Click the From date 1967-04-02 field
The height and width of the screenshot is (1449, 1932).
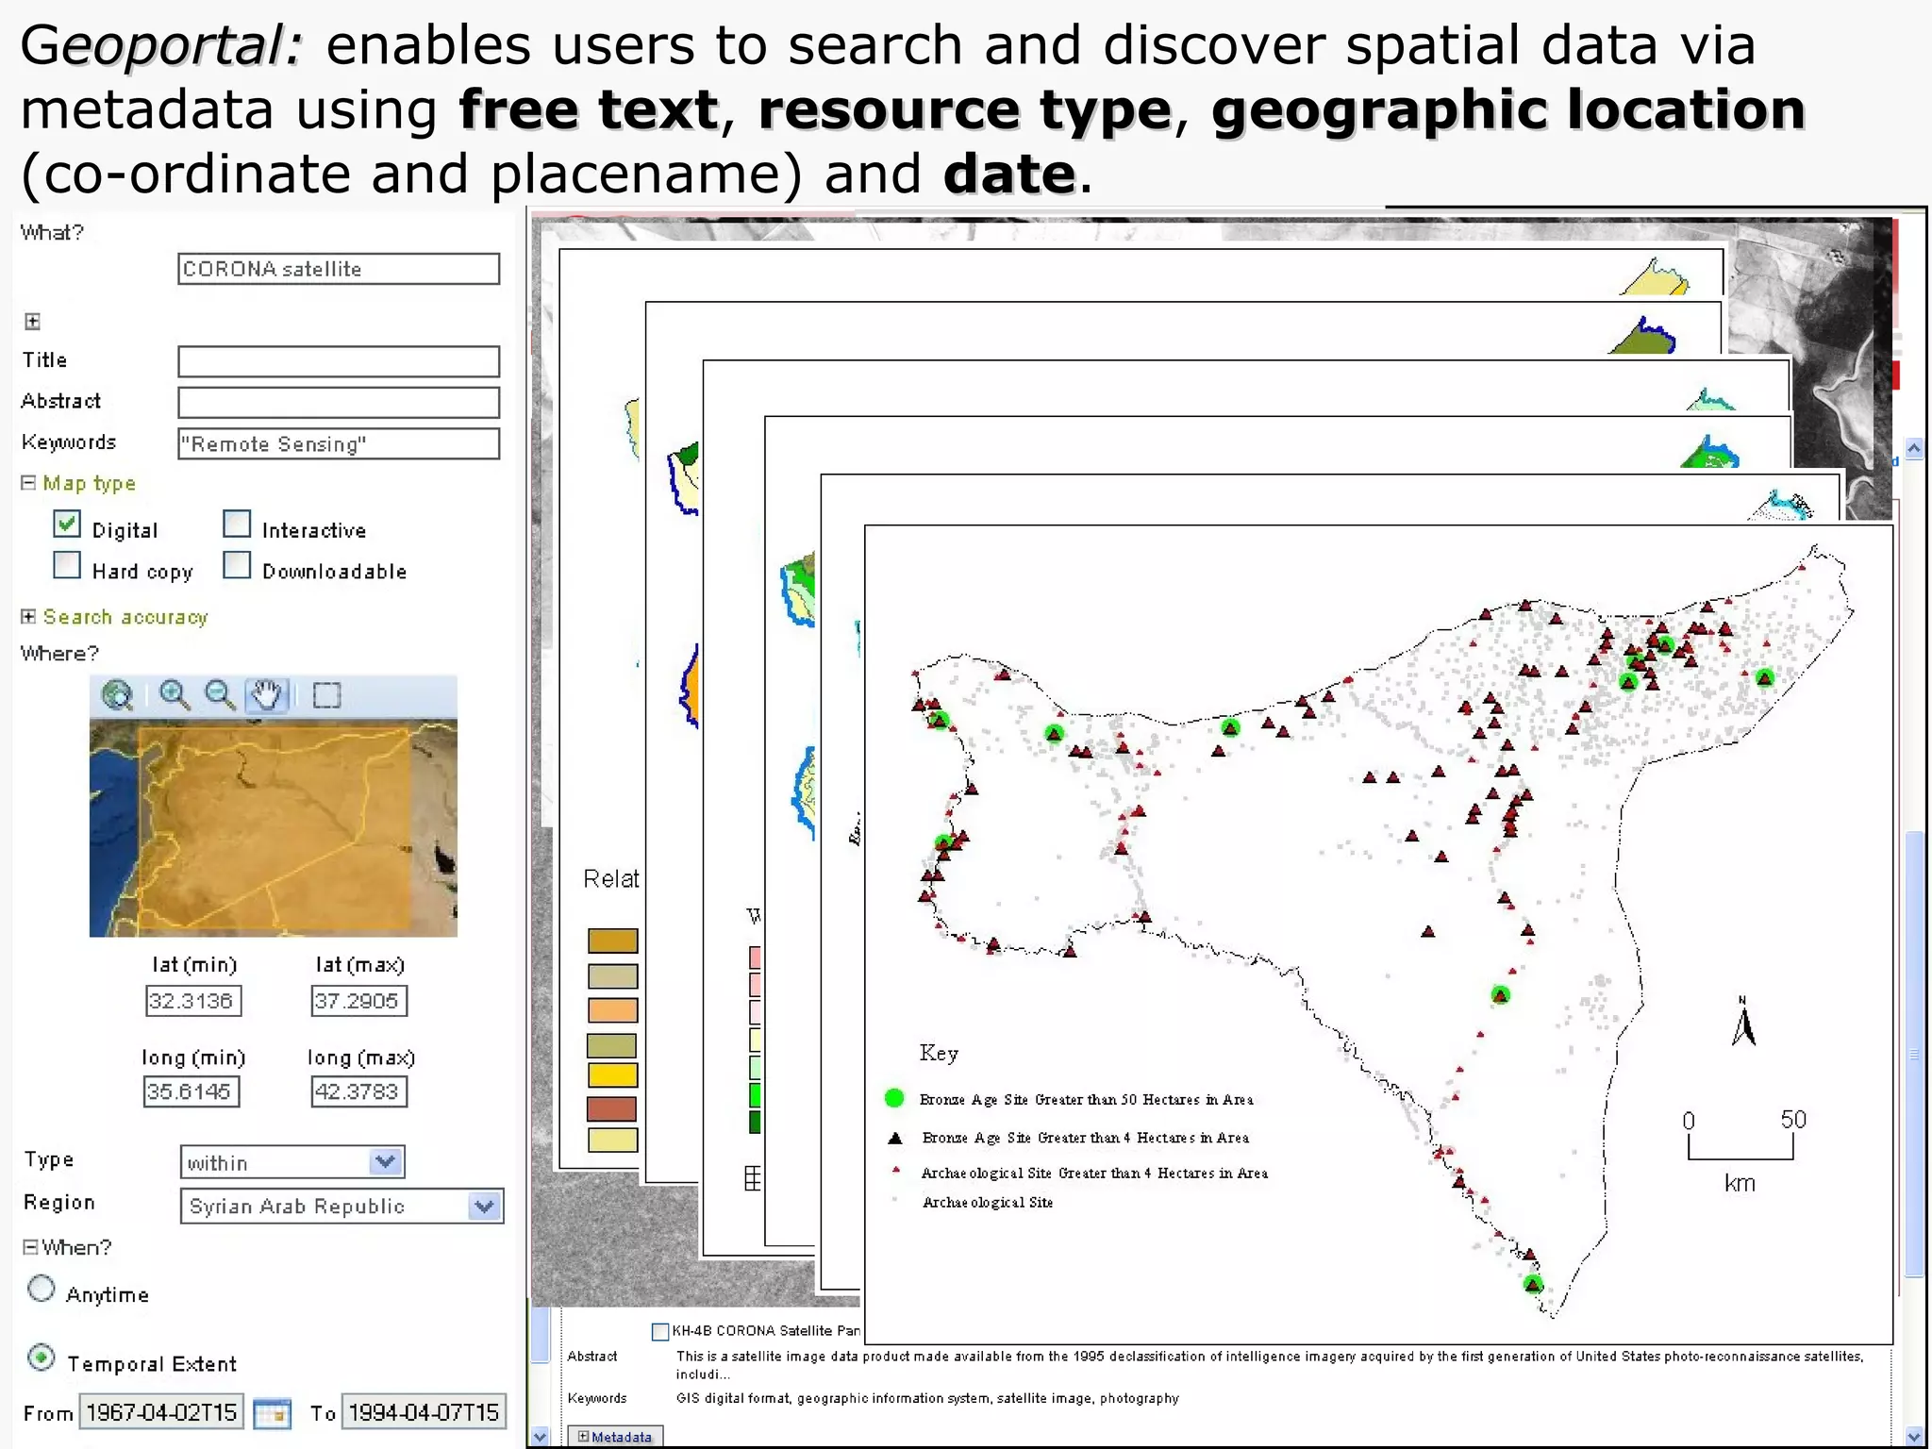pos(161,1412)
